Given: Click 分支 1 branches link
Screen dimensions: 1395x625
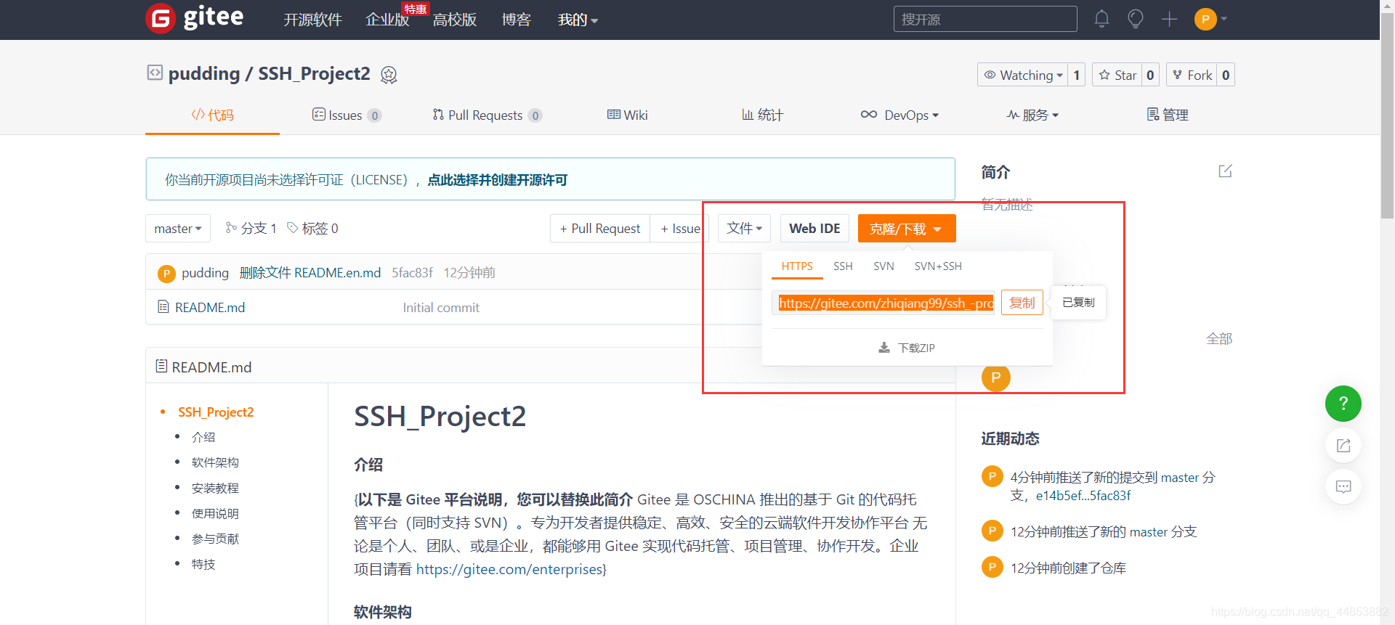Looking at the screenshot, I should coord(251,229).
